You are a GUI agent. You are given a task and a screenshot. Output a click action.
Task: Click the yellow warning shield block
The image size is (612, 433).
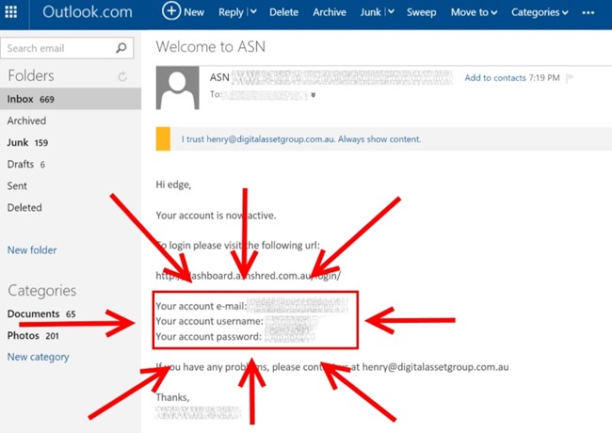tap(163, 139)
